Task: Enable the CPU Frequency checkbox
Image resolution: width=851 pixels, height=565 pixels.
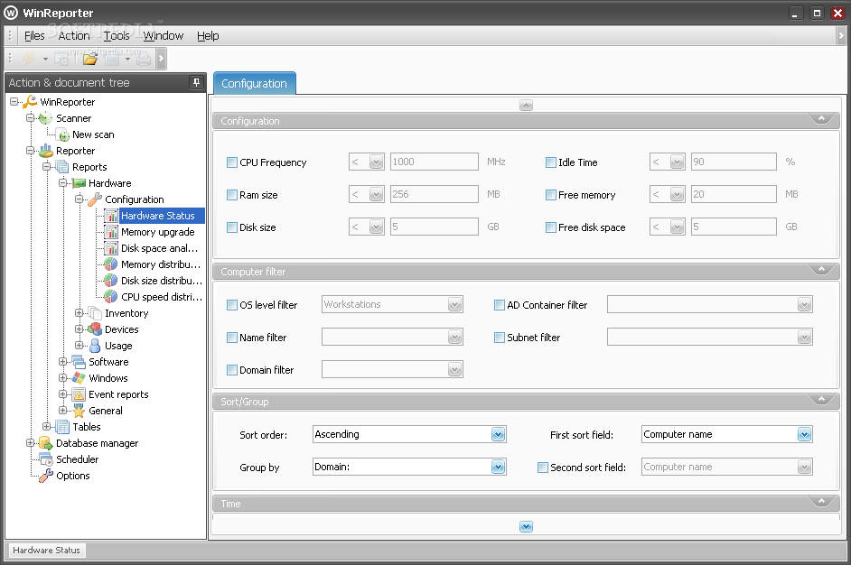Action: [232, 162]
